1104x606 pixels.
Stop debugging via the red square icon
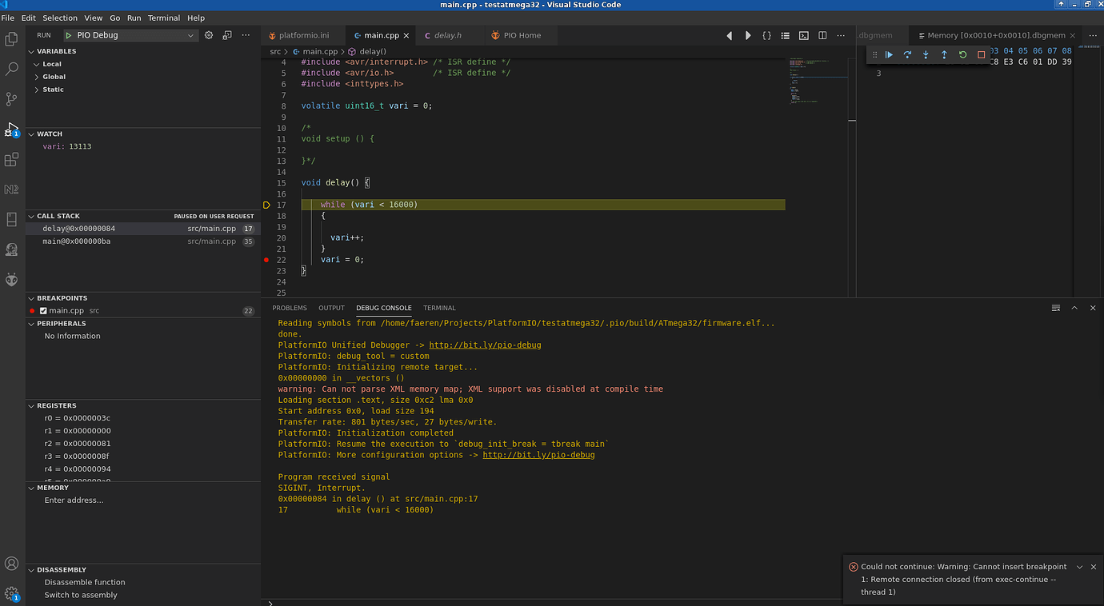tap(981, 54)
